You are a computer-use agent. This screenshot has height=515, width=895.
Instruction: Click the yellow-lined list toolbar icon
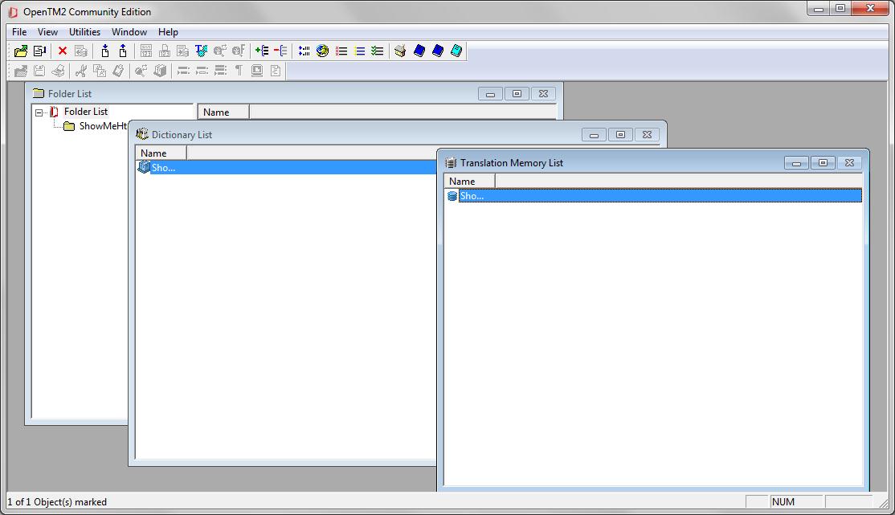[359, 51]
